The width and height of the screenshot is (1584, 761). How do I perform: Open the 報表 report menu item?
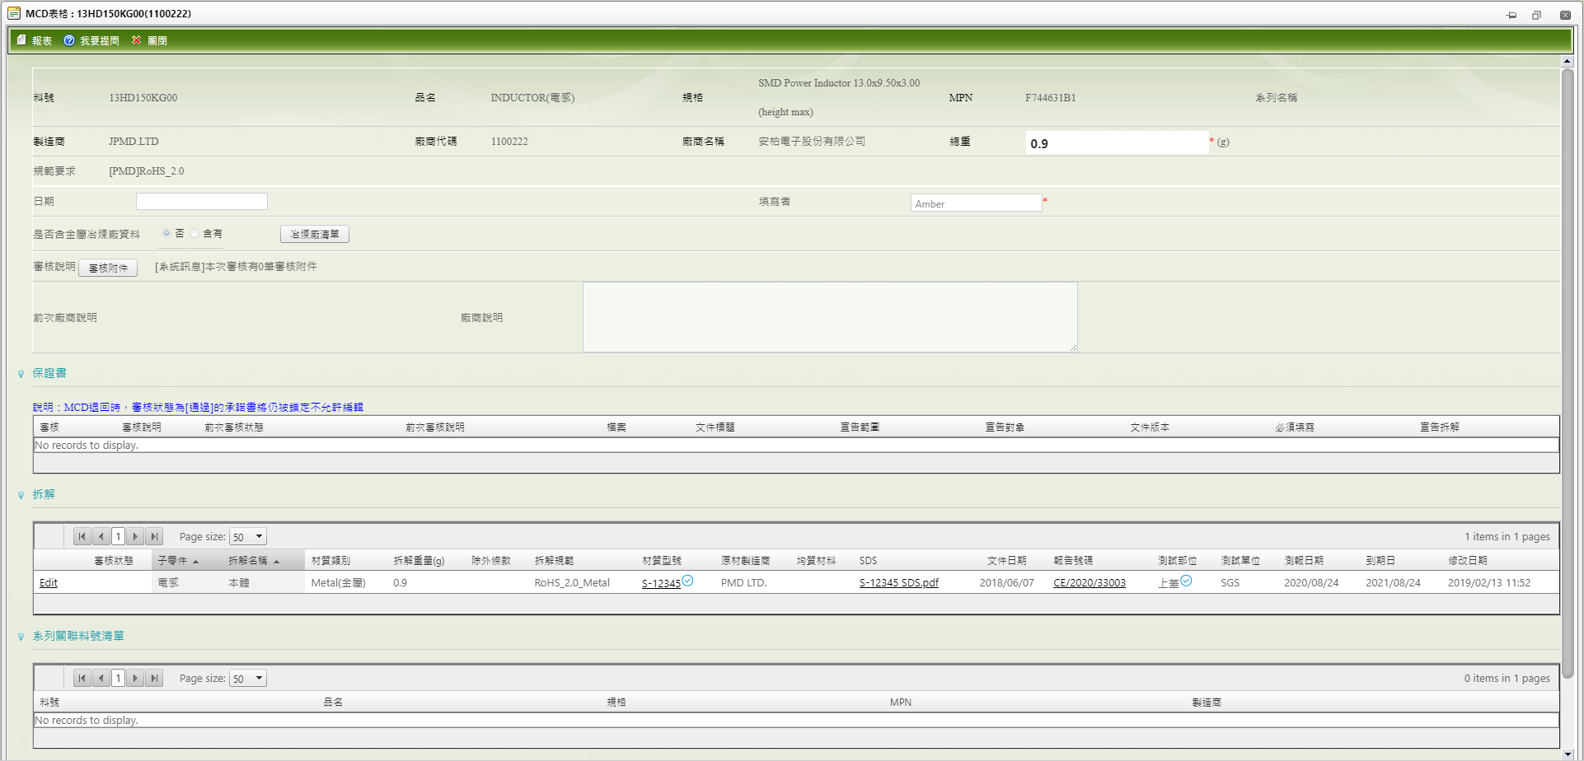tap(35, 40)
